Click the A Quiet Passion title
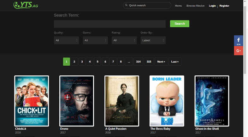 [x=116, y=129]
